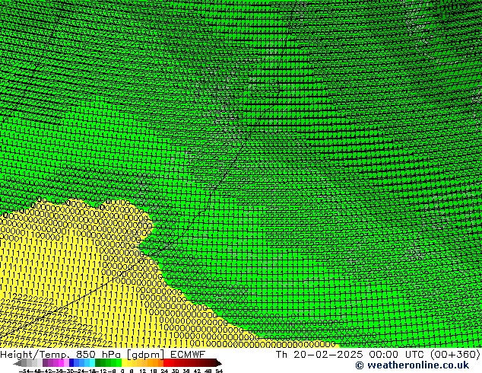Viewport: 482px width, 373px height.
Task: Click the ECMWF model label
Action: pyautogui.click(x=188, y=354)
